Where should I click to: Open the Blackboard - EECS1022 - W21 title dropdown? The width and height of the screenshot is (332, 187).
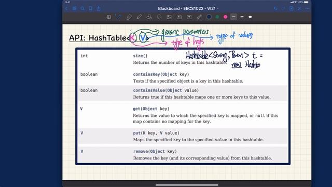[188, 8]
